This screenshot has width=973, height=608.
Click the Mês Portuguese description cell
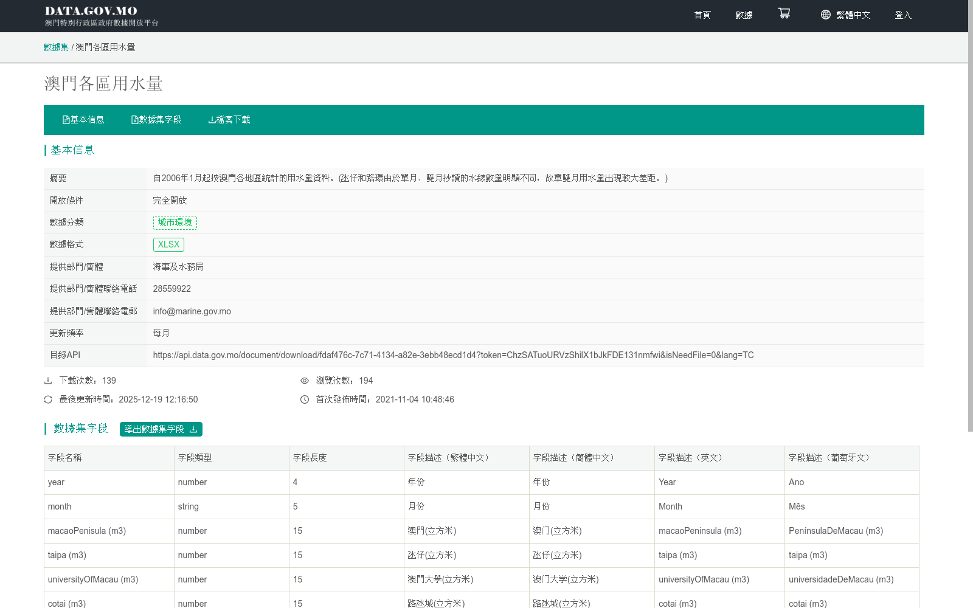point(852,506)
